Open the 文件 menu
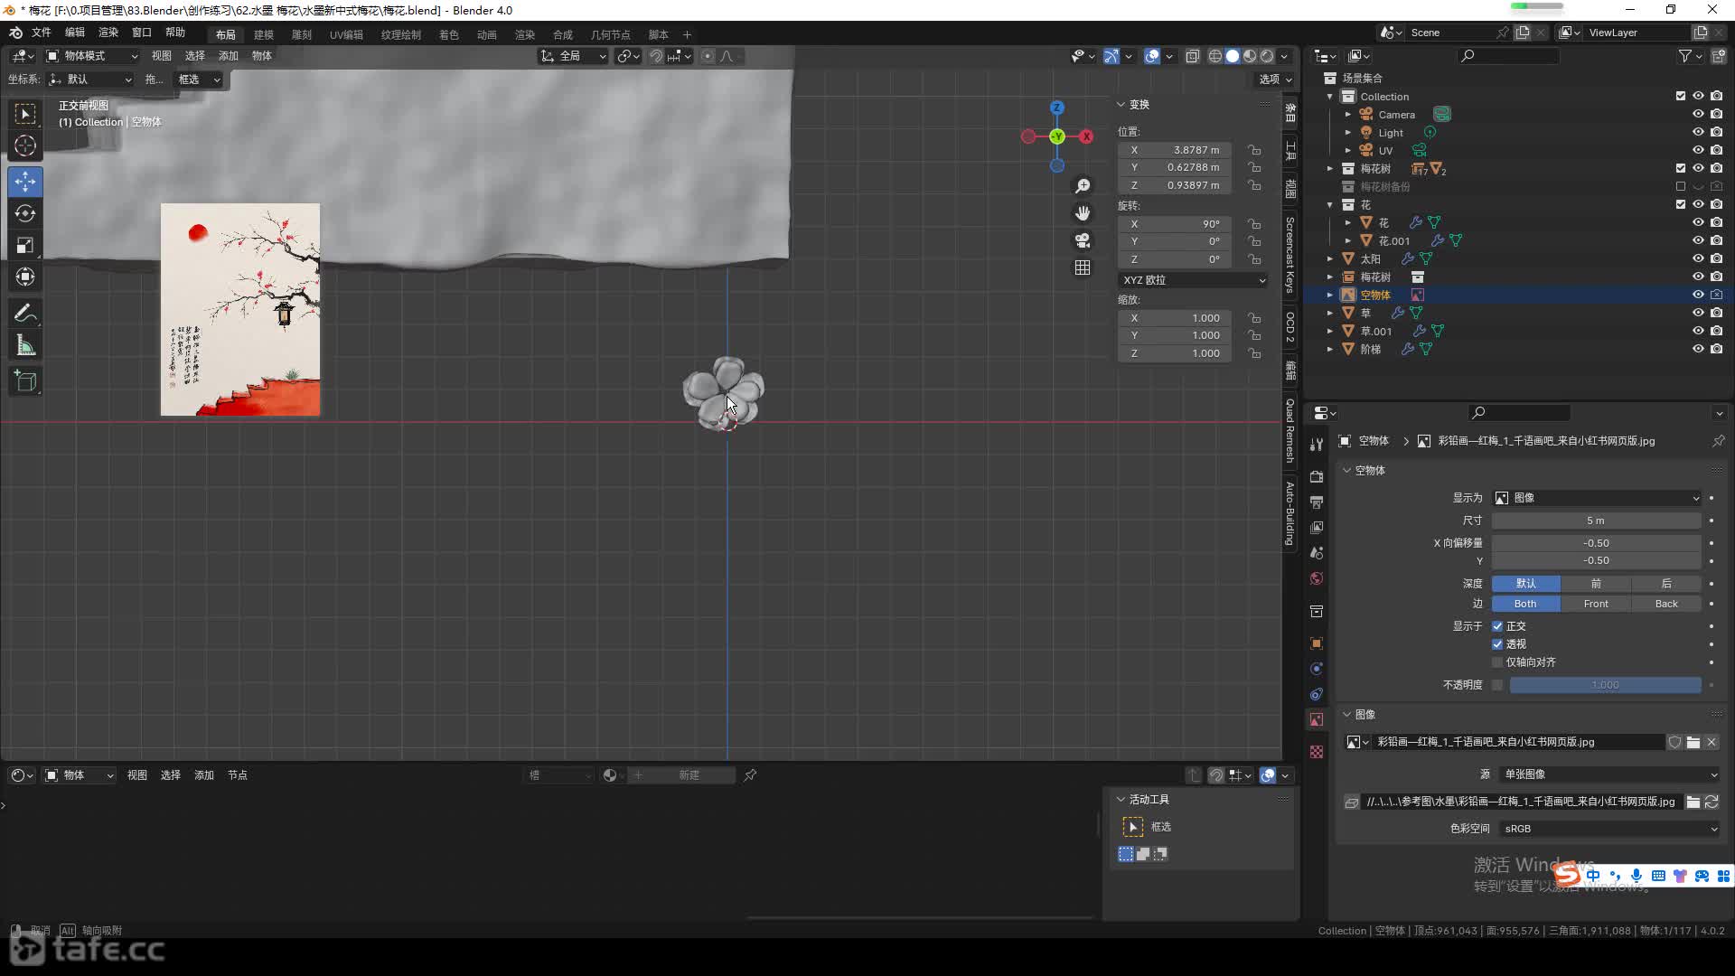The width and height of the screenshot is (1735, 976). [x=42, y=33]
